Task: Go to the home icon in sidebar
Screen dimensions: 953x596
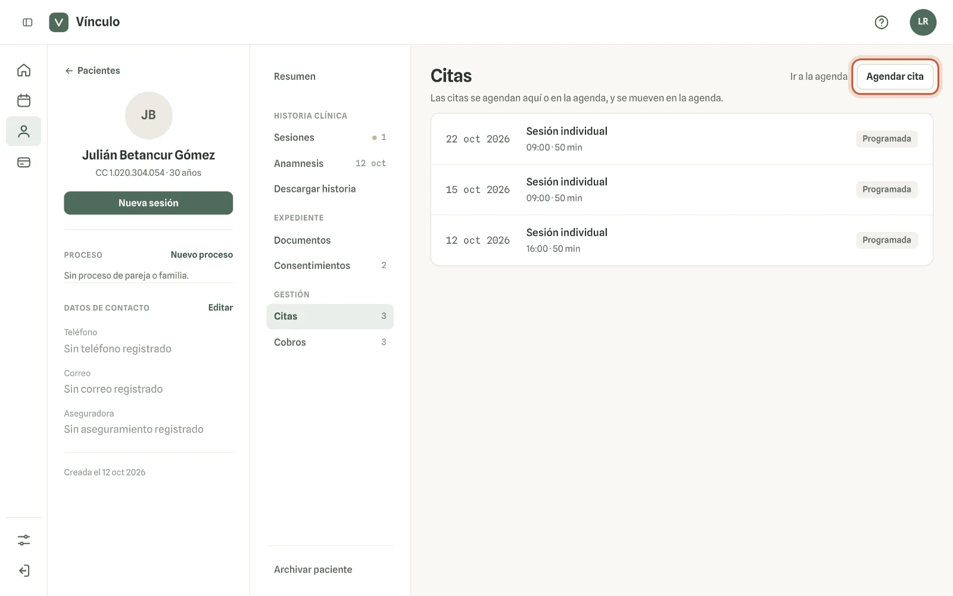Action: 24,70
